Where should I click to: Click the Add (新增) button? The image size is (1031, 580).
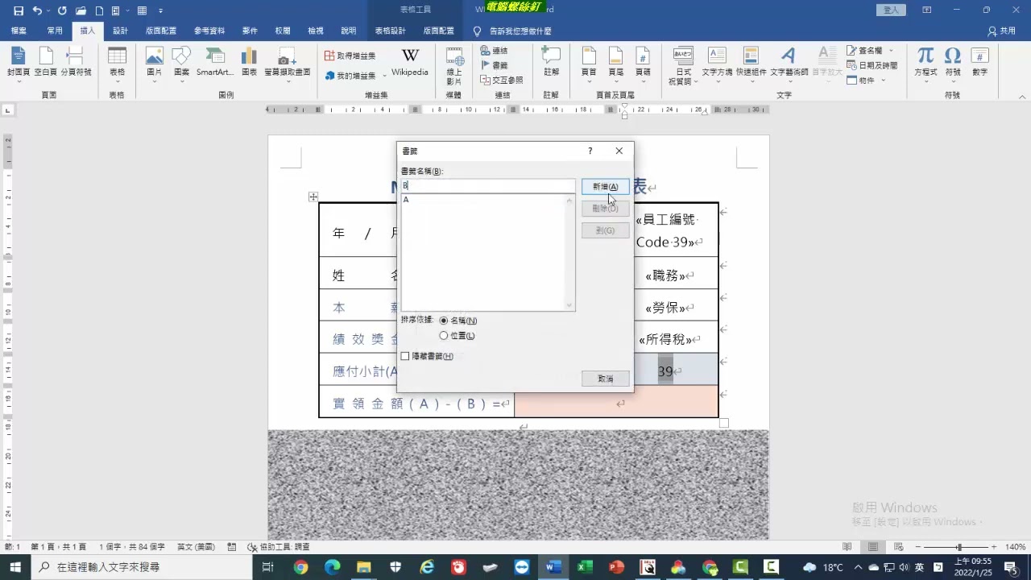tap(605, 187)
